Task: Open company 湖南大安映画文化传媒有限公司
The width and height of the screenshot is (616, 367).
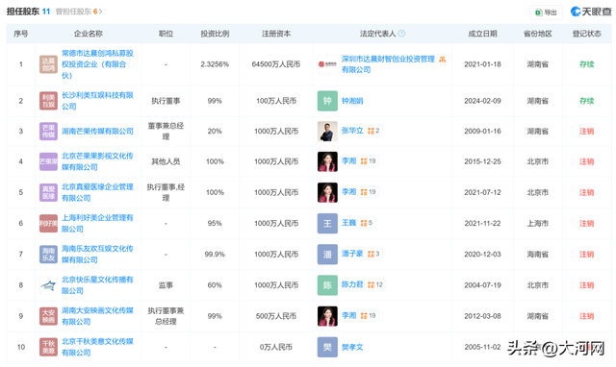Action: 97,316
